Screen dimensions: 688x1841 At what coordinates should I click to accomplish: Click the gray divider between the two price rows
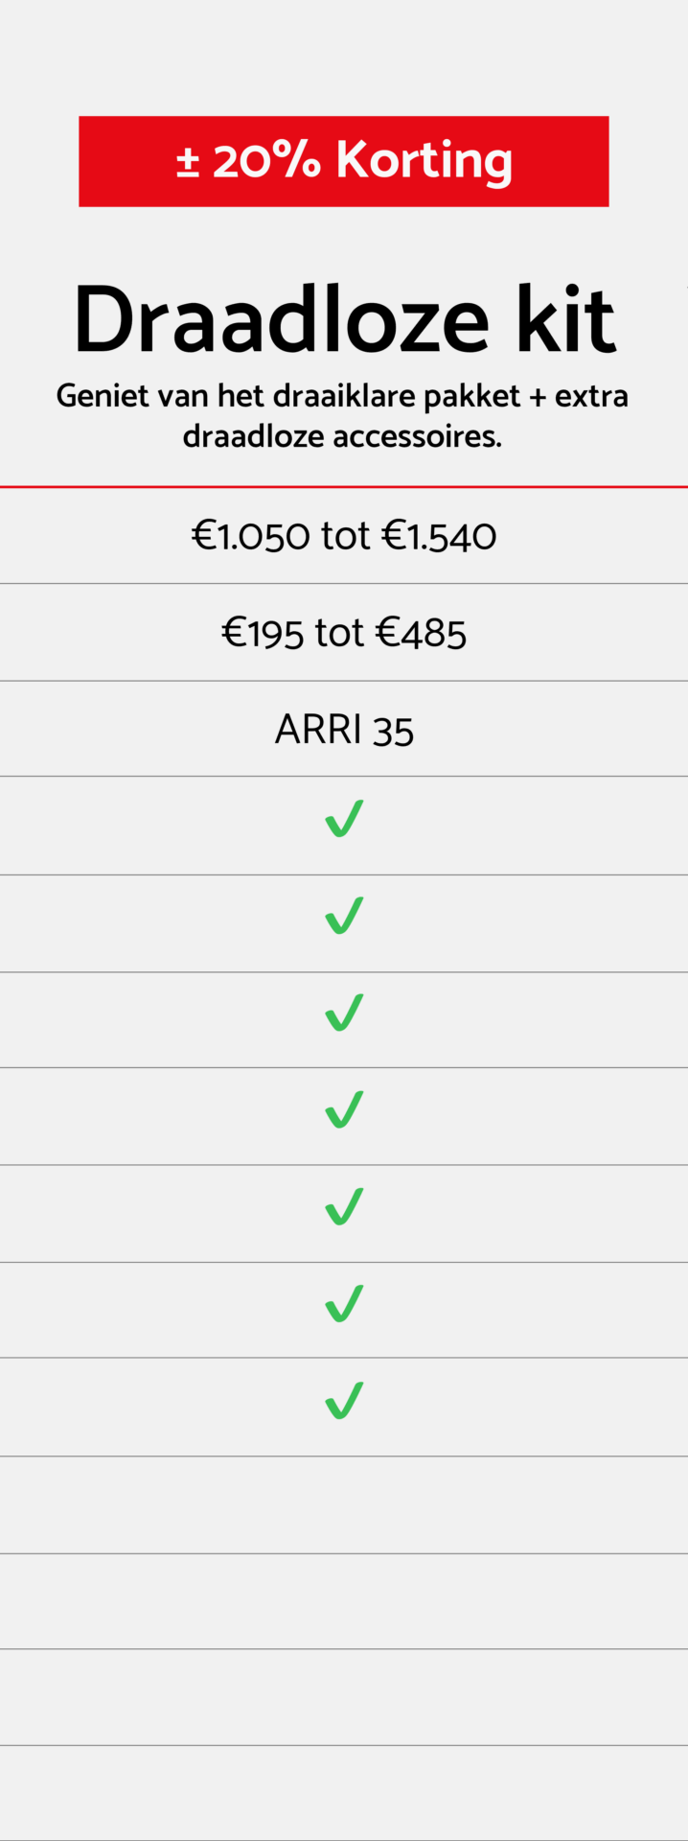click(x=344, y=583)
